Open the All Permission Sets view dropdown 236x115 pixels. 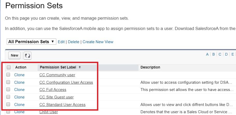pos(31,42)
